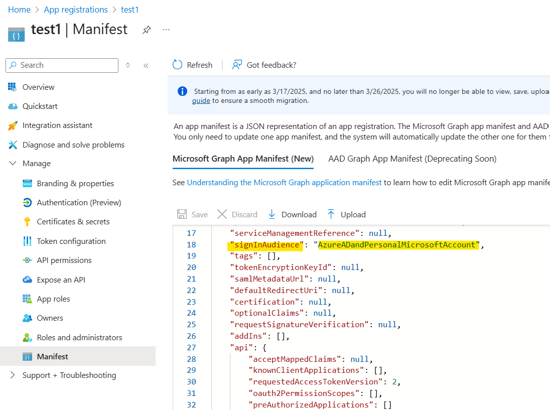Screen dimensions: 550x410
Task: Expand Support + Troubleshooting section
Action: tap(13, 375)
